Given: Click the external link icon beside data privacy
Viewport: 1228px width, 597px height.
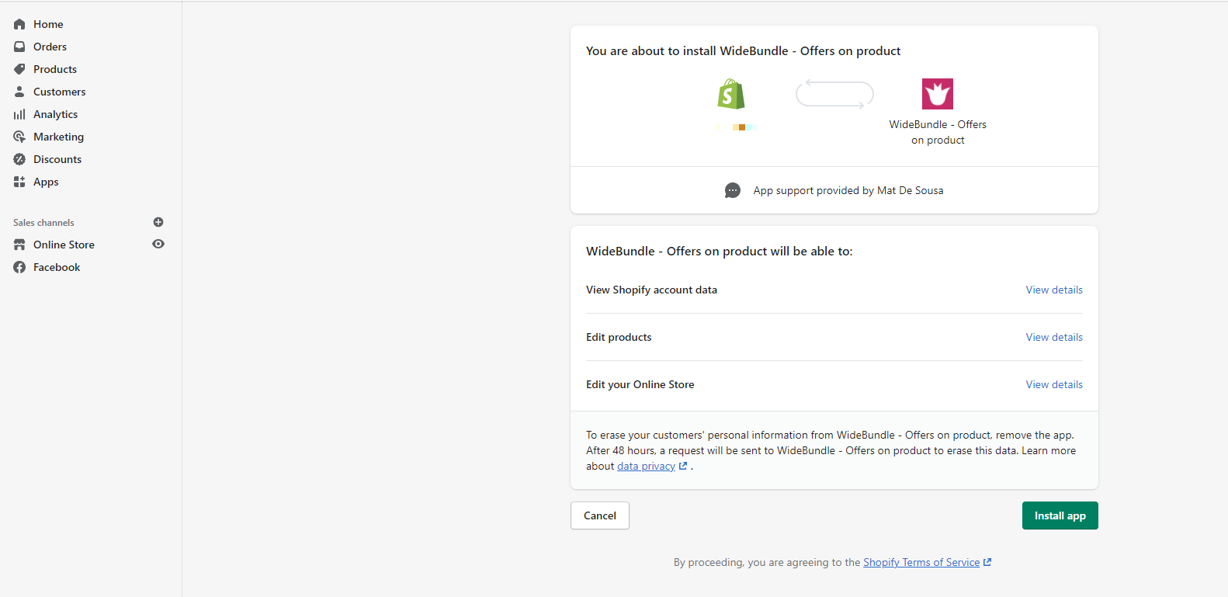Looking at the screenshot, I should point(683,467).
